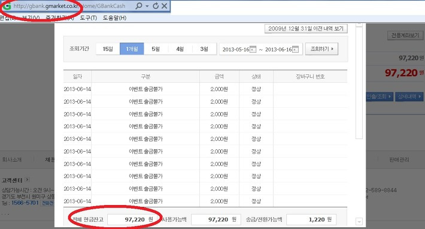Image resolution: width=425 pixels, height=229 pixels.
Task: Click the 조회하기 search button
Action: tap(321, 49)
